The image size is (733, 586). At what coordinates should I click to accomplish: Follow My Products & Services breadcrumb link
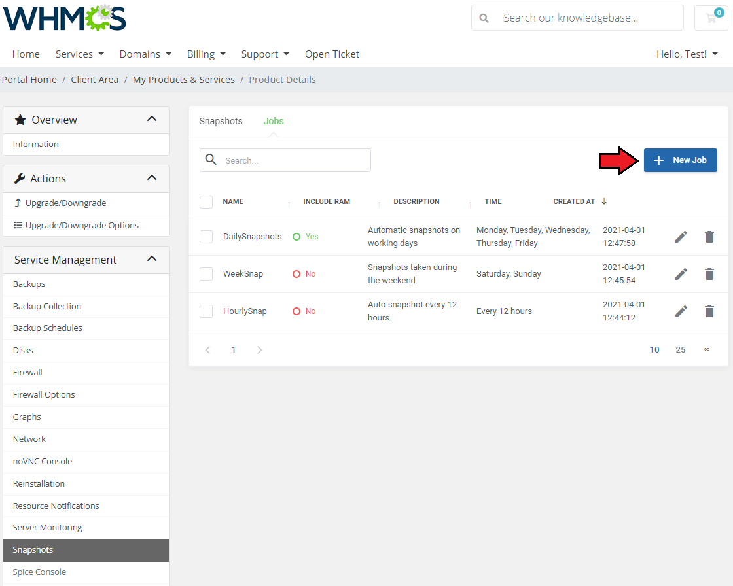[x=184, y=80]
